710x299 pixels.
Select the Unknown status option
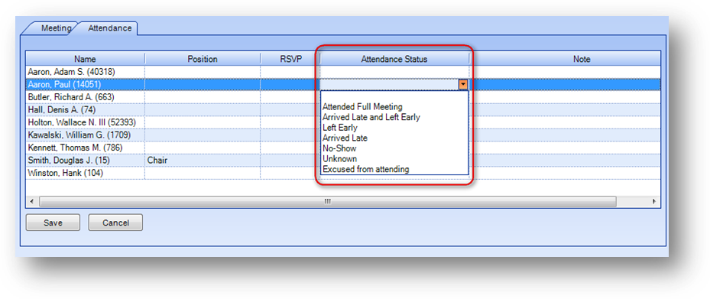339,159
